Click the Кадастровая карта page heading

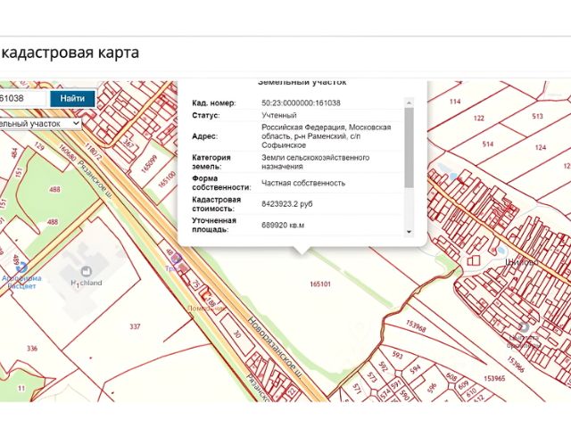(70, 52)
